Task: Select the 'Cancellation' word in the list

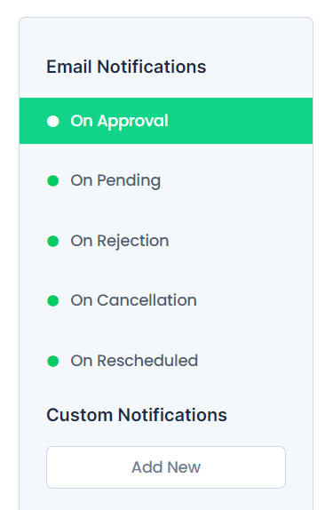Action: click(x=147, y=300)
